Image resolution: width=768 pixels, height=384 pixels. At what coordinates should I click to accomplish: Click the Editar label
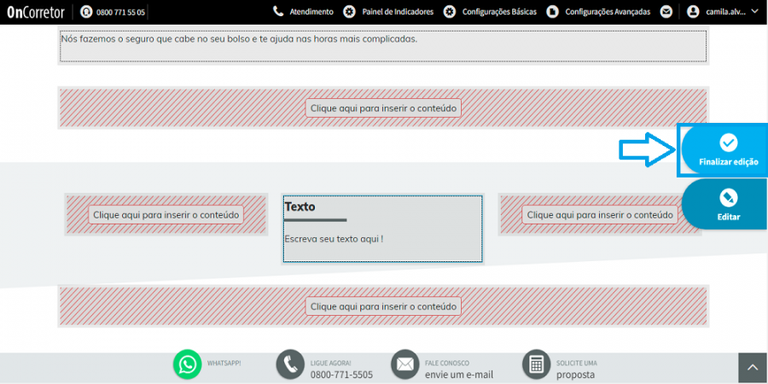pyautogui.click(x=729, y=217)
